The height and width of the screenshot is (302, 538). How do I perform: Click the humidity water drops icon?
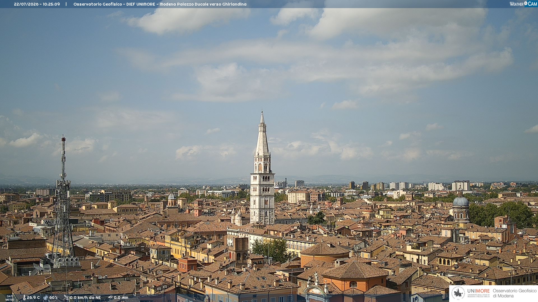point(46,298)
